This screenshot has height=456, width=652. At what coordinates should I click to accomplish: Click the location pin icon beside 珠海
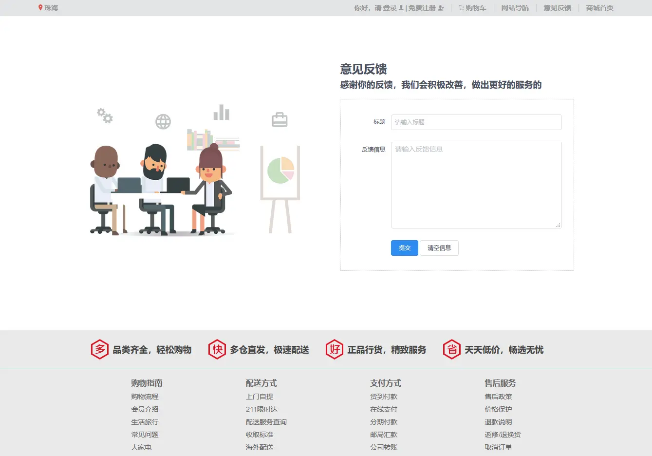pos(40,7)
